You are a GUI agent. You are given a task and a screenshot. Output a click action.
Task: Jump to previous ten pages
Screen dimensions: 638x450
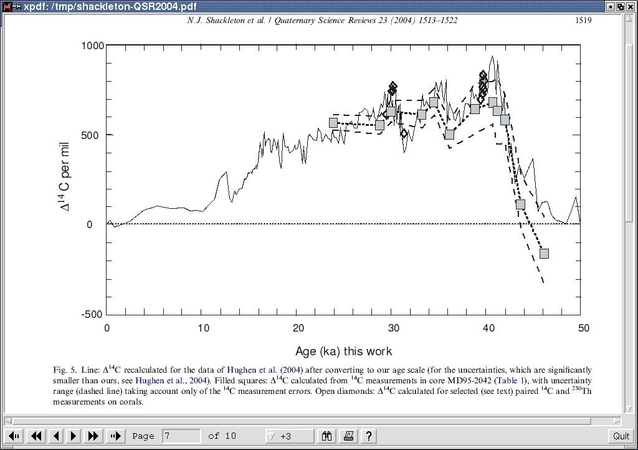tap(36, 436)
